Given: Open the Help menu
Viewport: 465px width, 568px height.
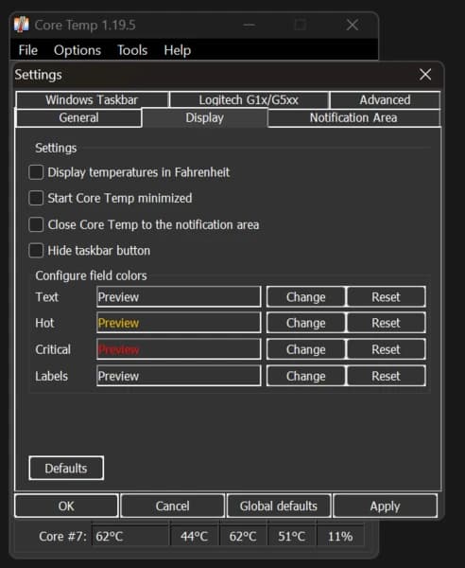Looking at the screenshot, I should (177, 50).
